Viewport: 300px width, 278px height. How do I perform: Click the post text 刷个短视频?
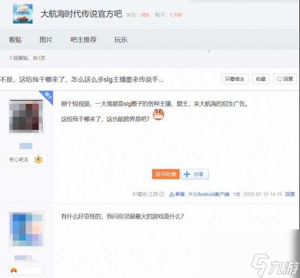[x=154, y=104]
